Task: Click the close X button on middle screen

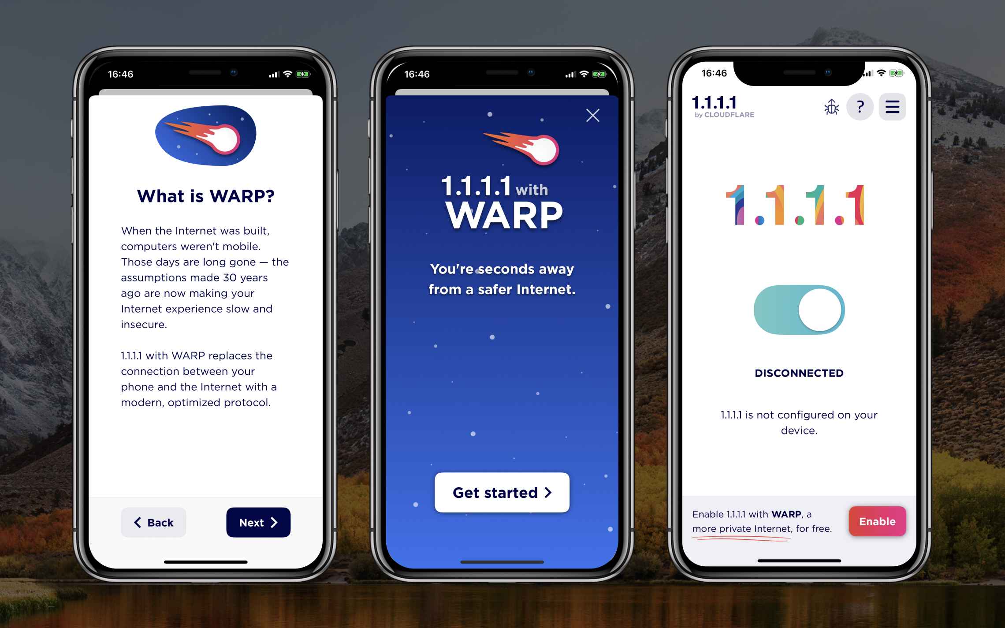Action: pos(594,115)
